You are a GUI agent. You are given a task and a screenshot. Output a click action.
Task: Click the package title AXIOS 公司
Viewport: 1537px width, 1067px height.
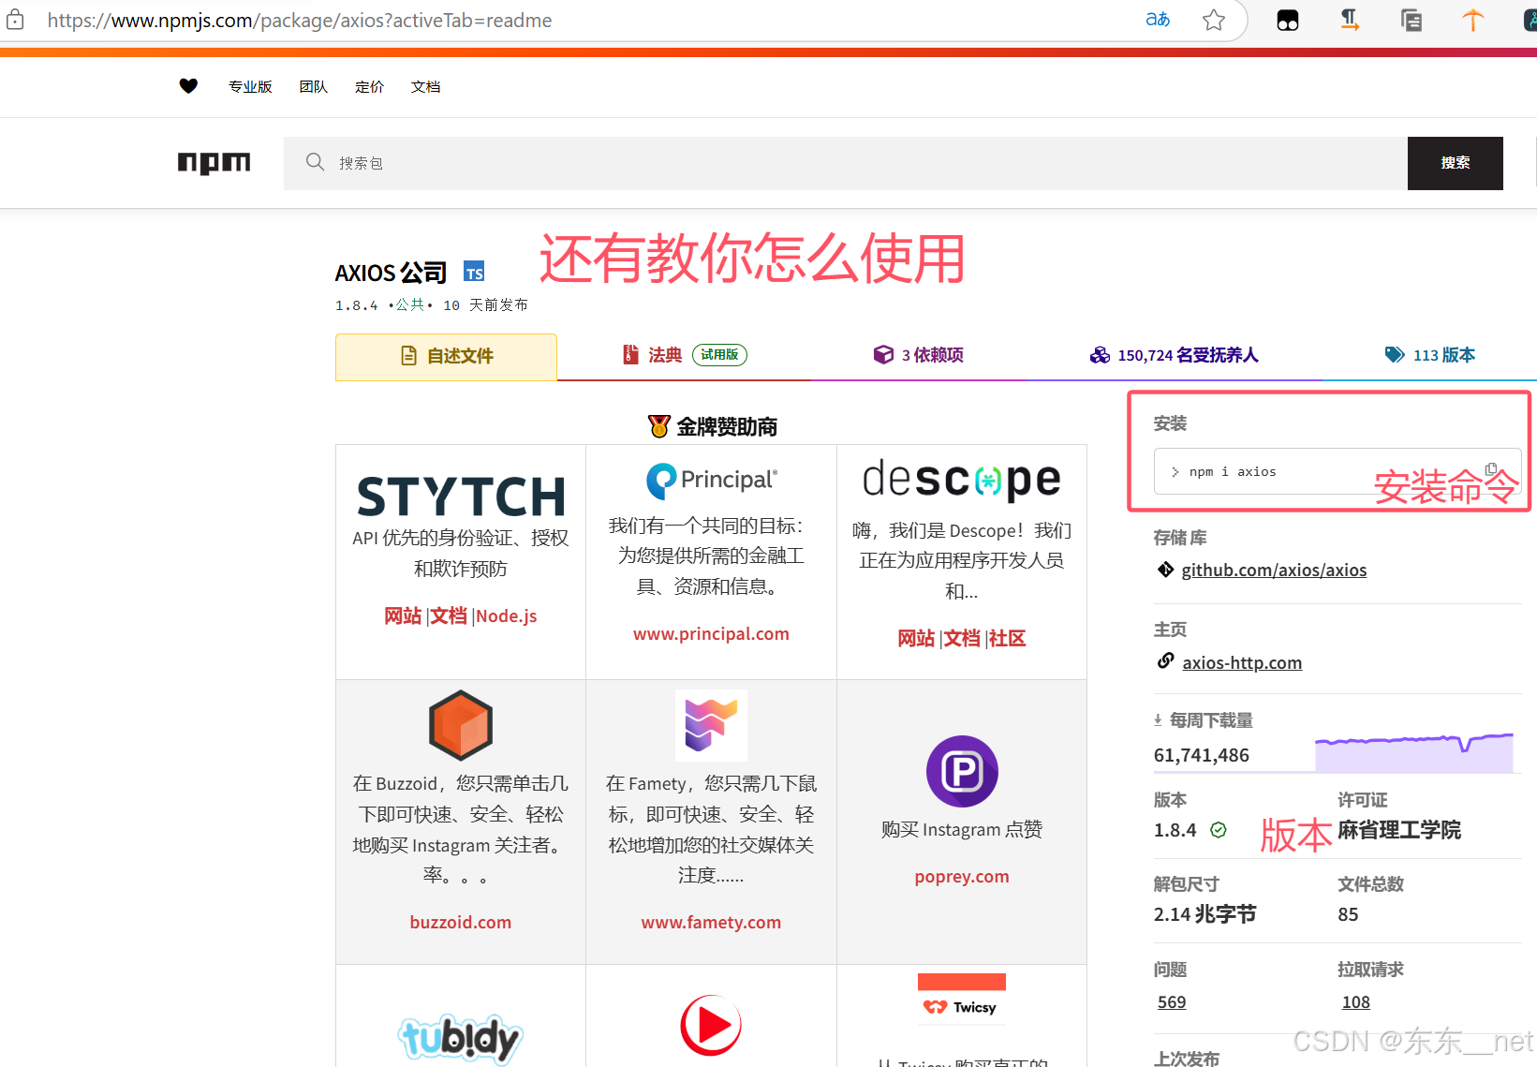(392, 273)
